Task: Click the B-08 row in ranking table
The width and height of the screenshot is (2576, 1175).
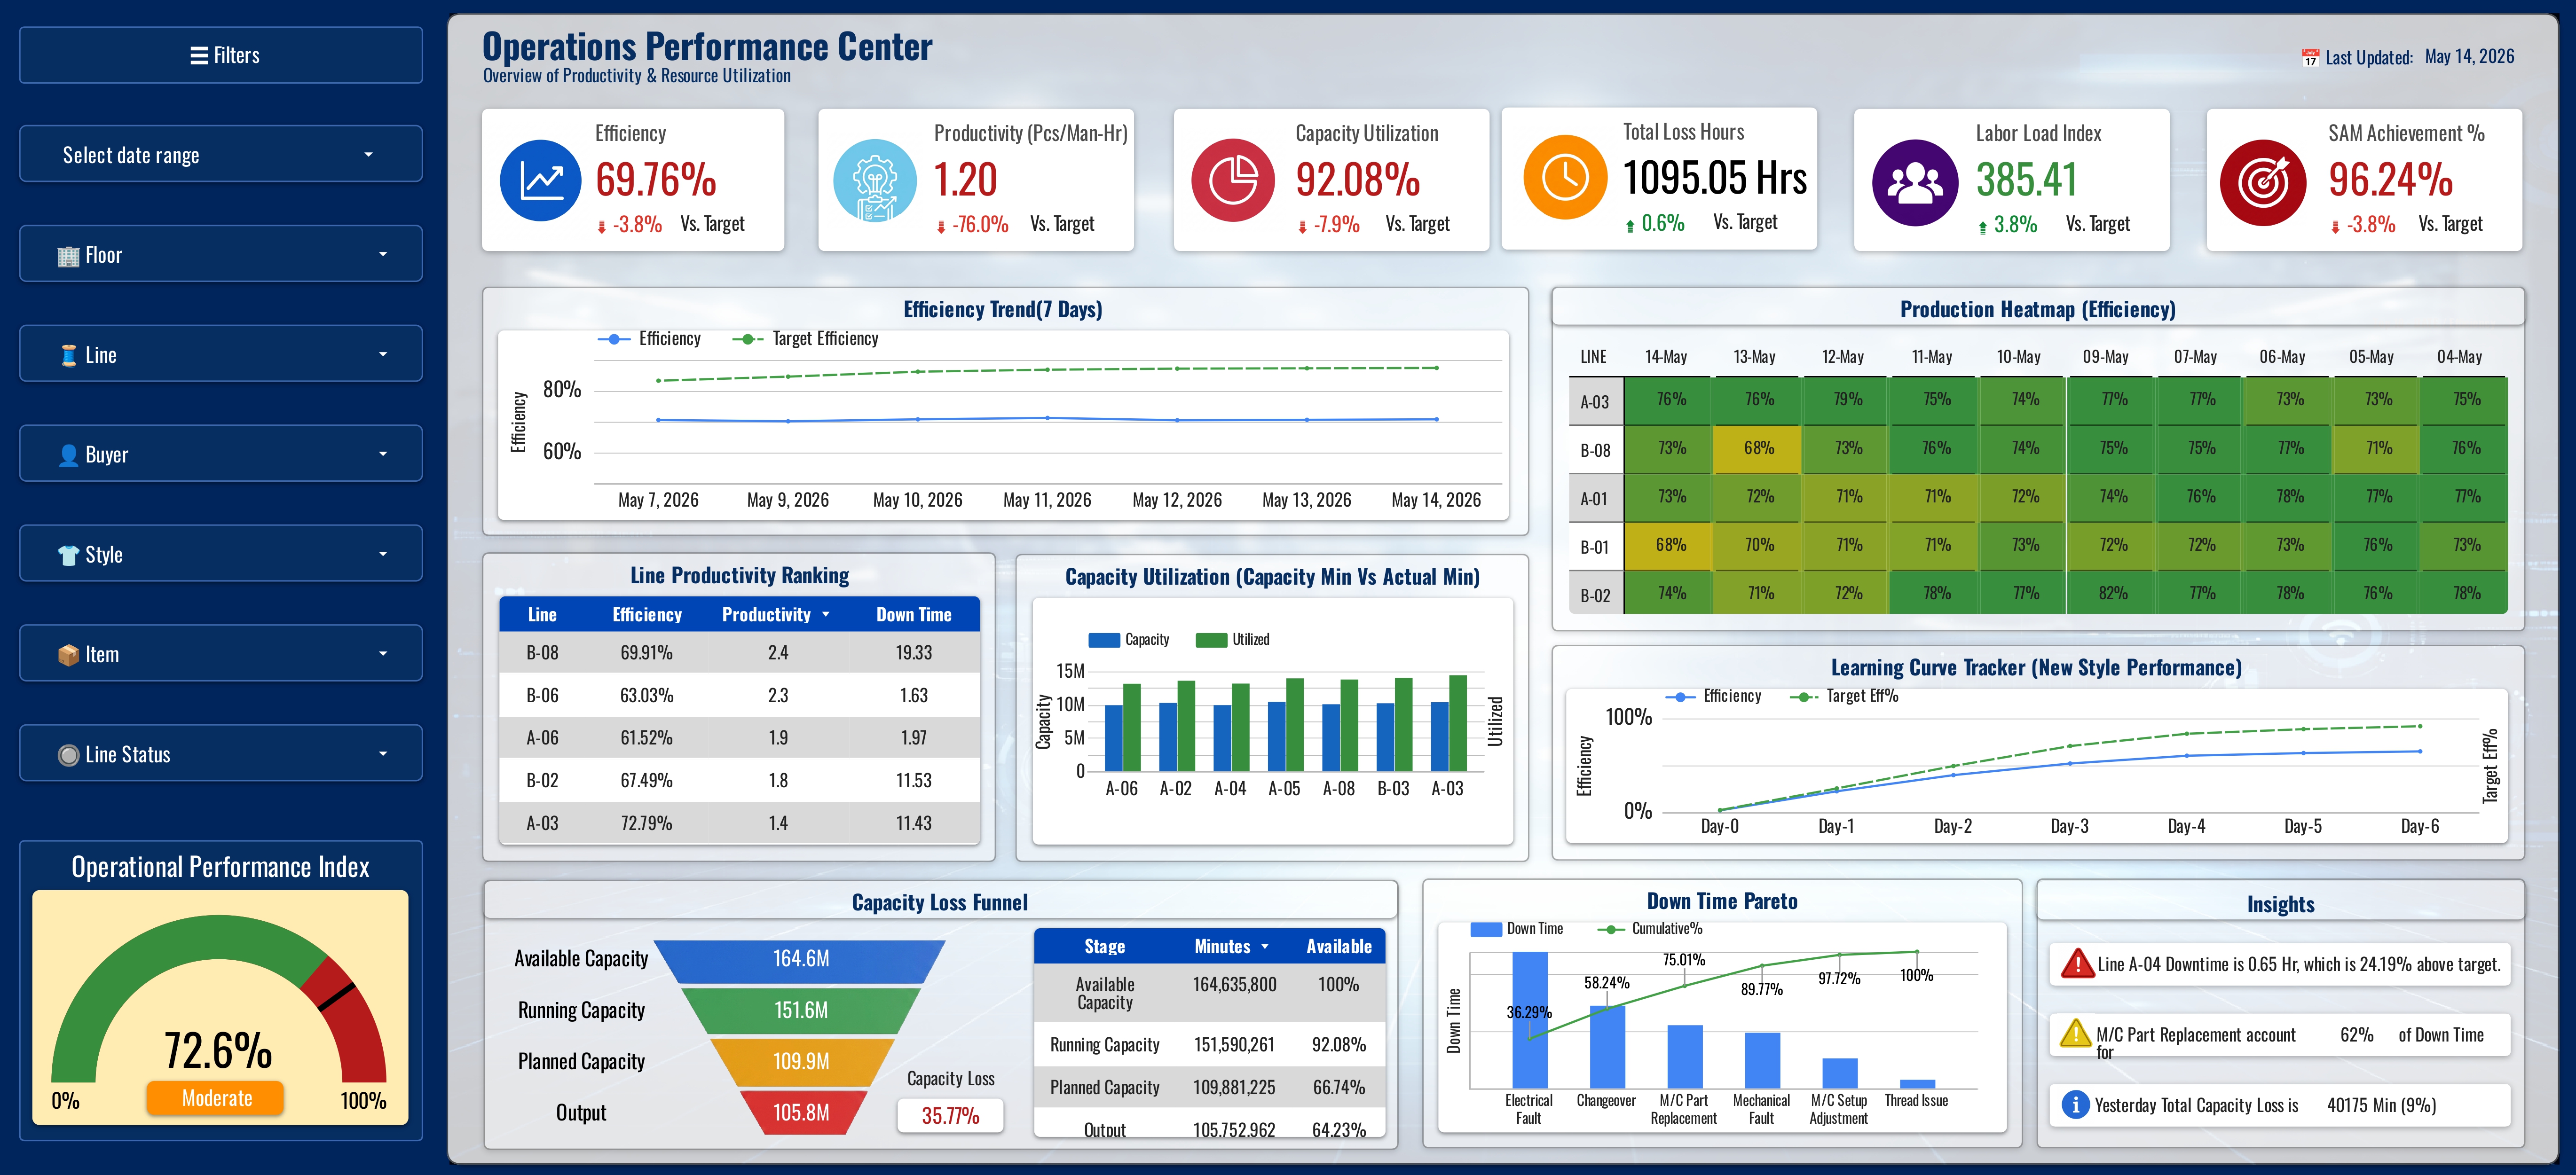Action: tap(739, 653)
